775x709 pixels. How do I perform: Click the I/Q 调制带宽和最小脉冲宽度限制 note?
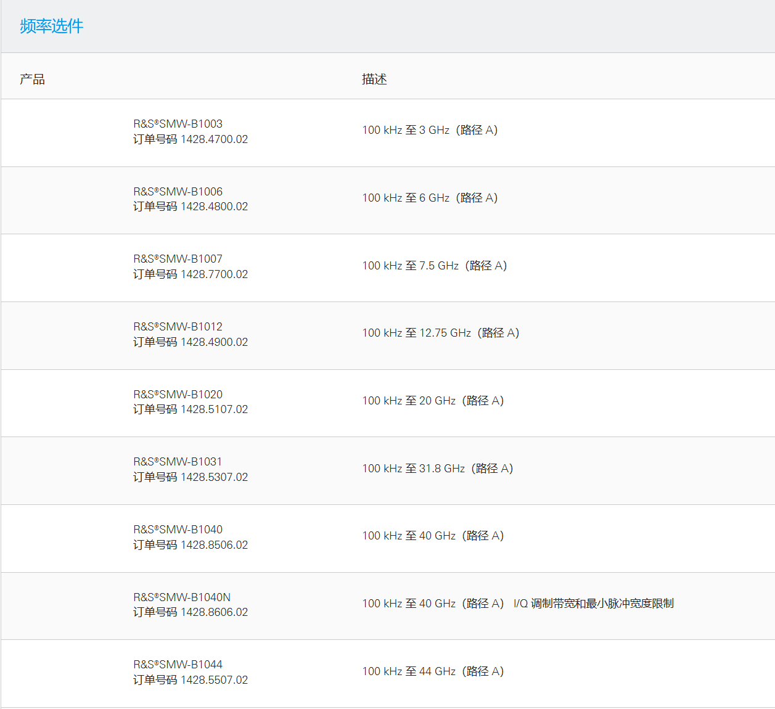click(593, 604)
